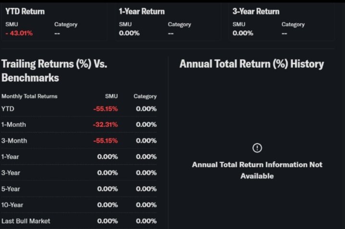The height and width of the screenshot is (229, 345).
Task: Select the YTD row in trailing returns
Action: click(x=8, y=109)
